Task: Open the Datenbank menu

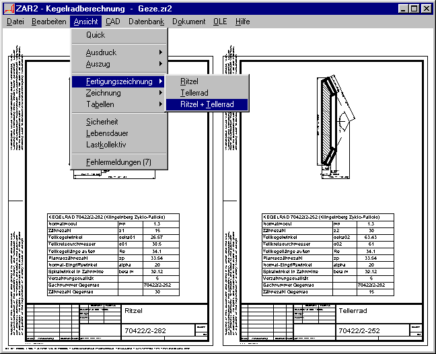Action: (x=146, y=22)
